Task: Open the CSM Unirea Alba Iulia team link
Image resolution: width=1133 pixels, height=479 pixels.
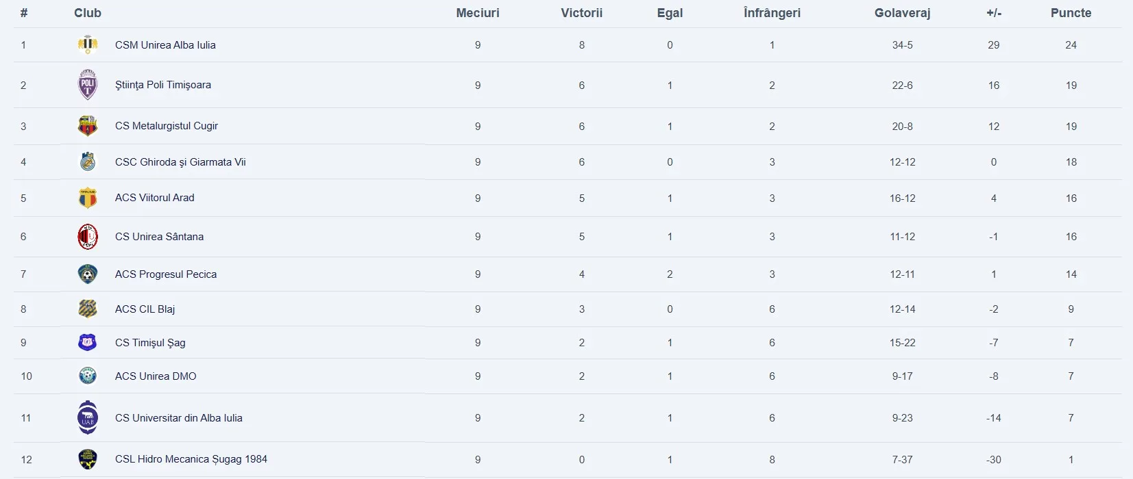Action: [165, 45]
